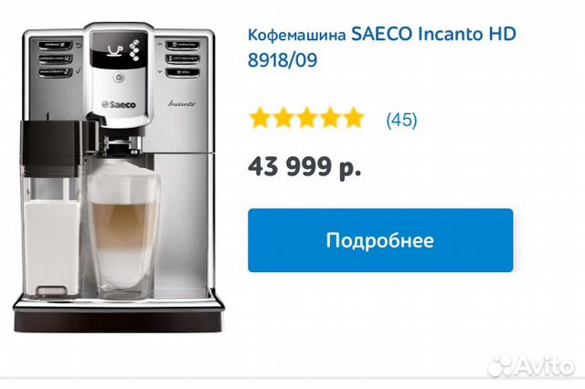Screen dimensions: 585x389
Task: Click the down chevron on the machine panel
Action: point(160,71)
